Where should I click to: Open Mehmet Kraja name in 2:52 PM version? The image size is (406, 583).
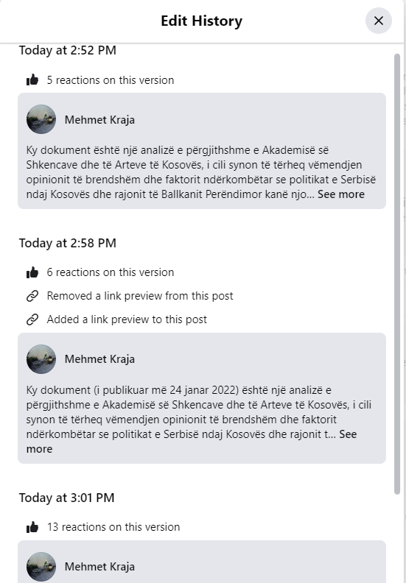coord(99,120)
